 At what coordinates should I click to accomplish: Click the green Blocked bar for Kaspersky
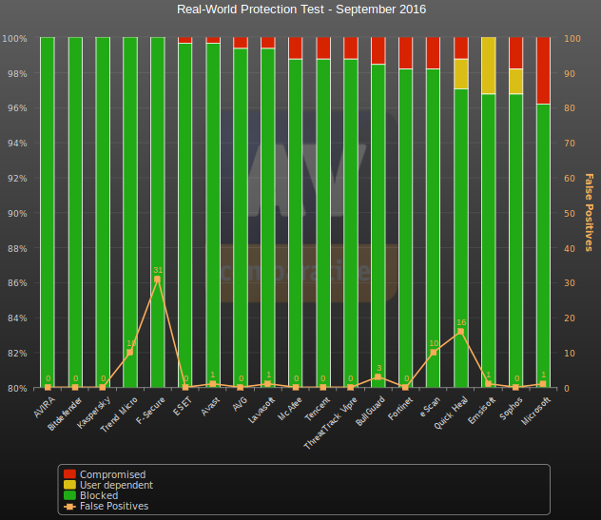click(x=103, y=212)
